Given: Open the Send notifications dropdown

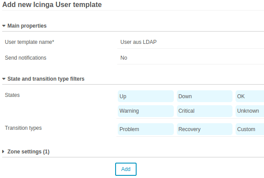Looking at the screenshot, I should point(190,57).
